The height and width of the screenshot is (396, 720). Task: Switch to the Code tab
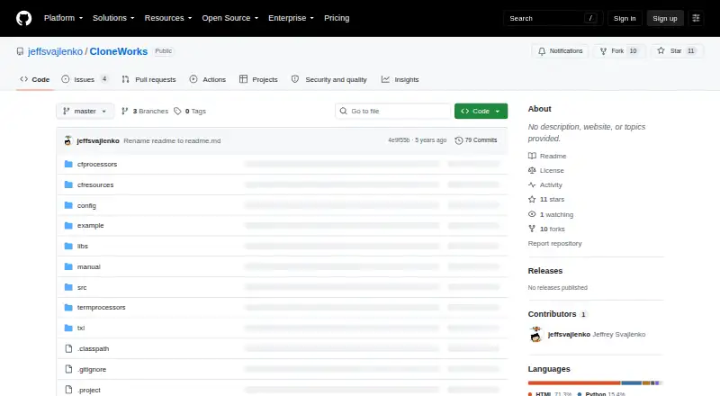point(34,79)
